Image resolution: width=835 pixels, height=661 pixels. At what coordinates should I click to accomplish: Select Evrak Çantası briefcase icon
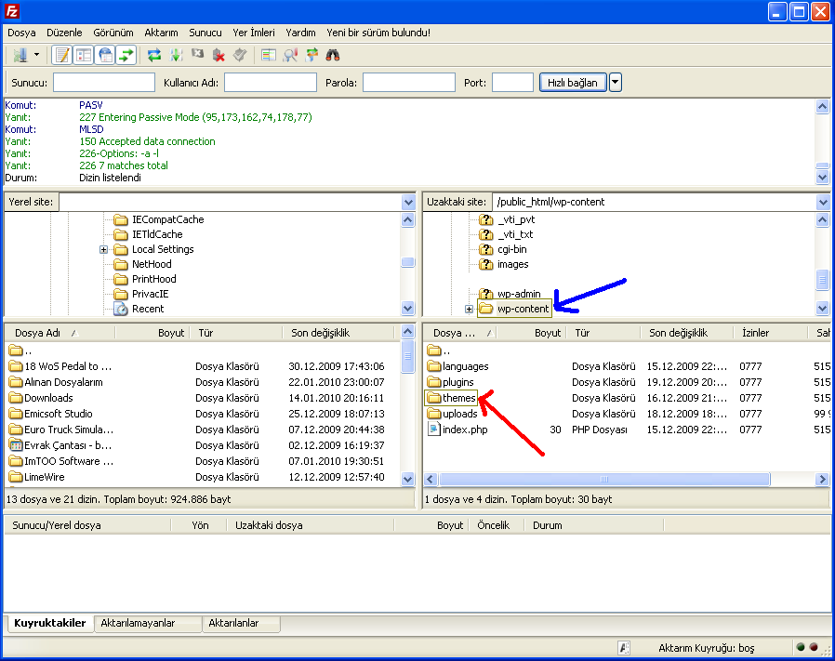coord(16,445)
